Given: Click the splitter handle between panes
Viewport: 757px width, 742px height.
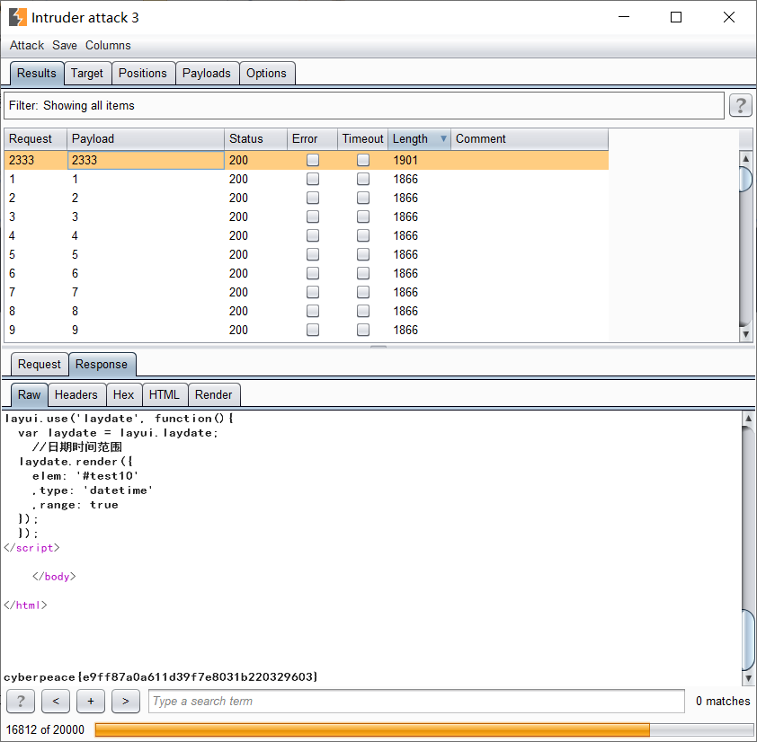Looking at the screenshot, I should tap(378, 347).
